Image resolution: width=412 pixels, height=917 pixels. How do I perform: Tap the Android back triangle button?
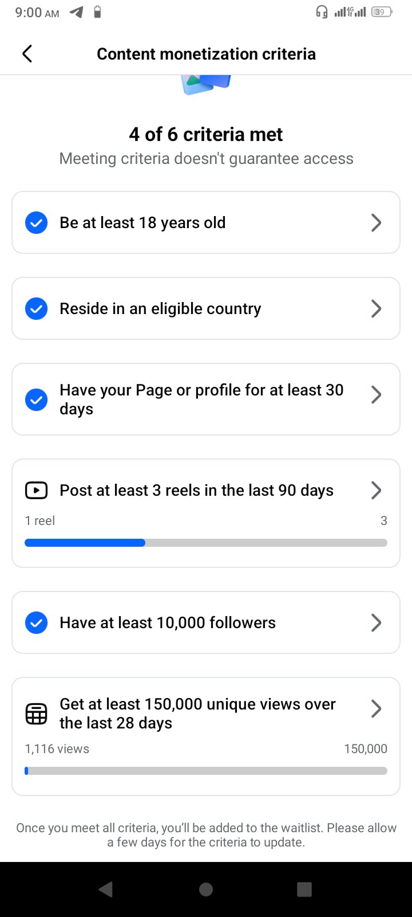tap(106, 889)
